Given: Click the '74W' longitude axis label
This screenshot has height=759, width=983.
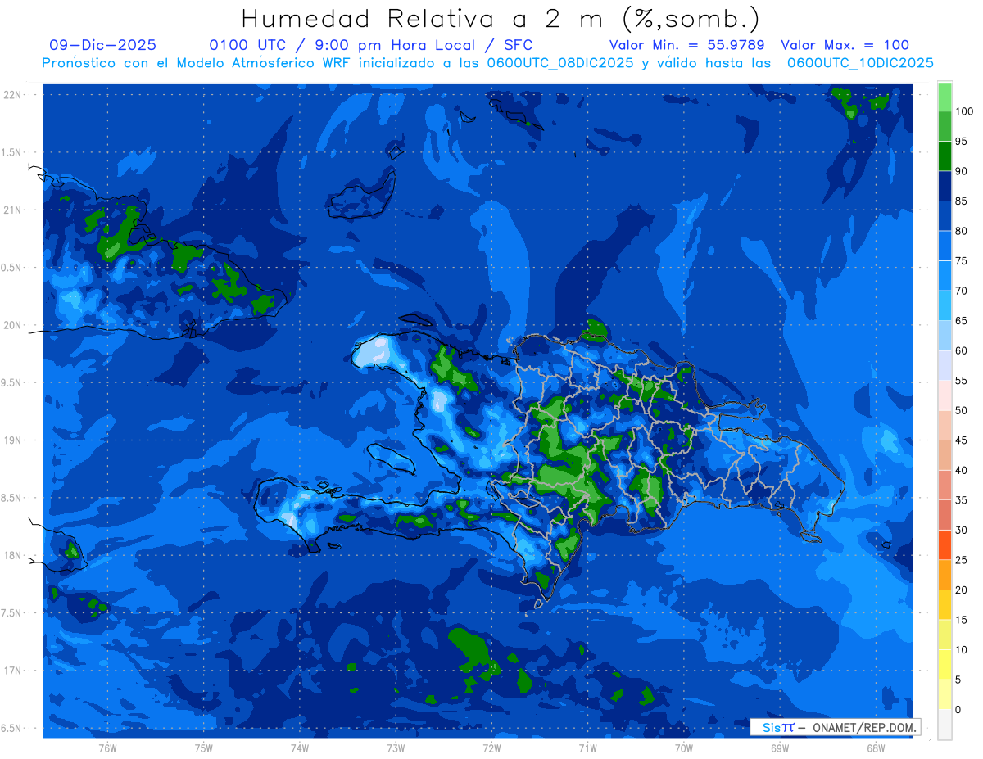Looking at the screenshot, I should coord(300,748).
